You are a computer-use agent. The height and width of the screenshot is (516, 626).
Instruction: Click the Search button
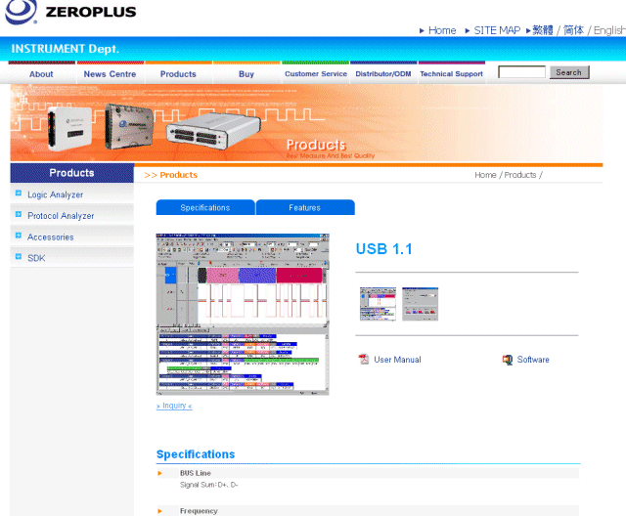click(569, 72)
